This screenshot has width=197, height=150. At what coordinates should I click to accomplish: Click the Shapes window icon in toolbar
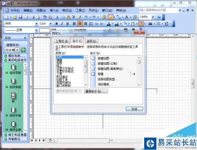tap(104, 17)
